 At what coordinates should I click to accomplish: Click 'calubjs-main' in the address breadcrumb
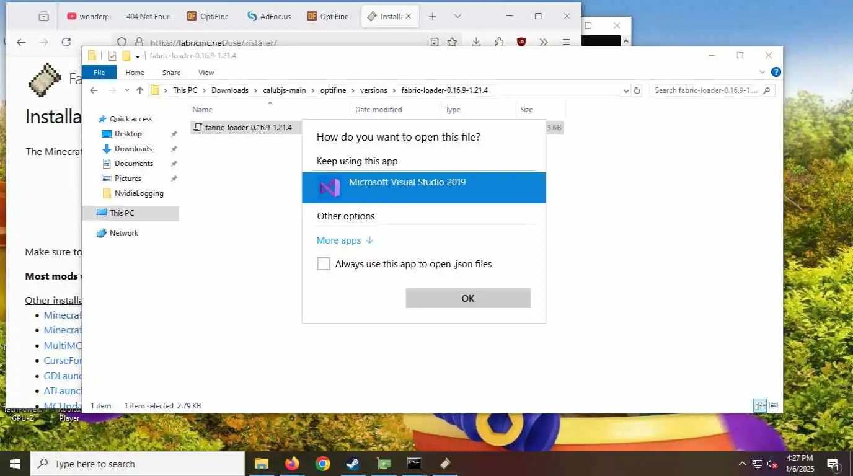tap(284, 90)
